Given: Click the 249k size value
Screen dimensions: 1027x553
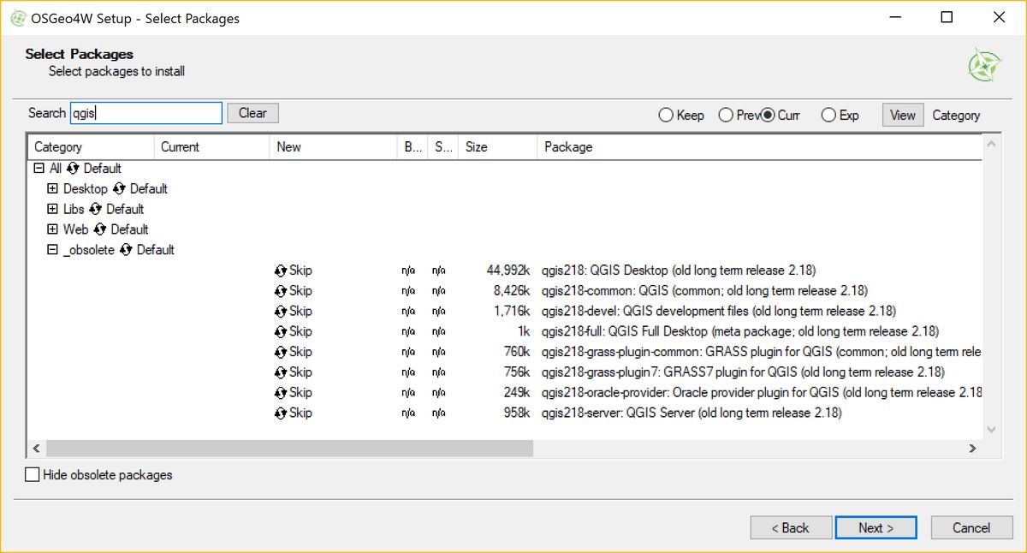Looking at the screenshot, I should [517, 393].
